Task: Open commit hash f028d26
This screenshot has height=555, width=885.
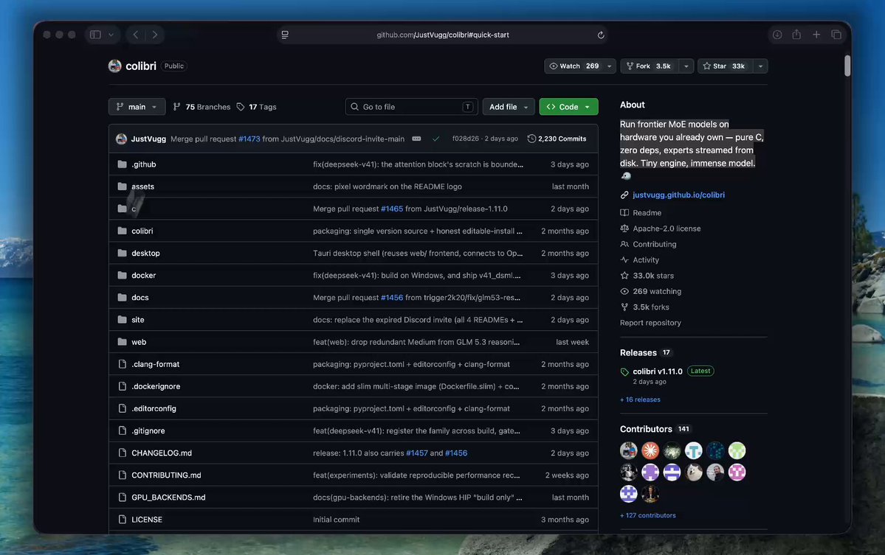Action: [465, 139]
